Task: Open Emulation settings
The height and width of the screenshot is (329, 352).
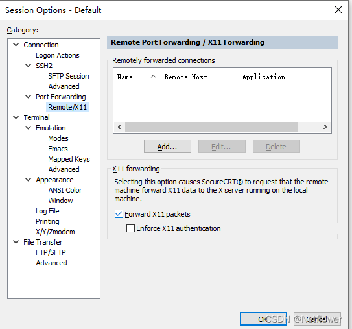Action: [x=51, y=128]
